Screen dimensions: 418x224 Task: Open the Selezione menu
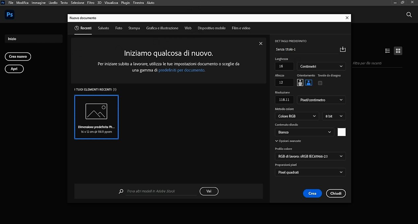point(78,3)
